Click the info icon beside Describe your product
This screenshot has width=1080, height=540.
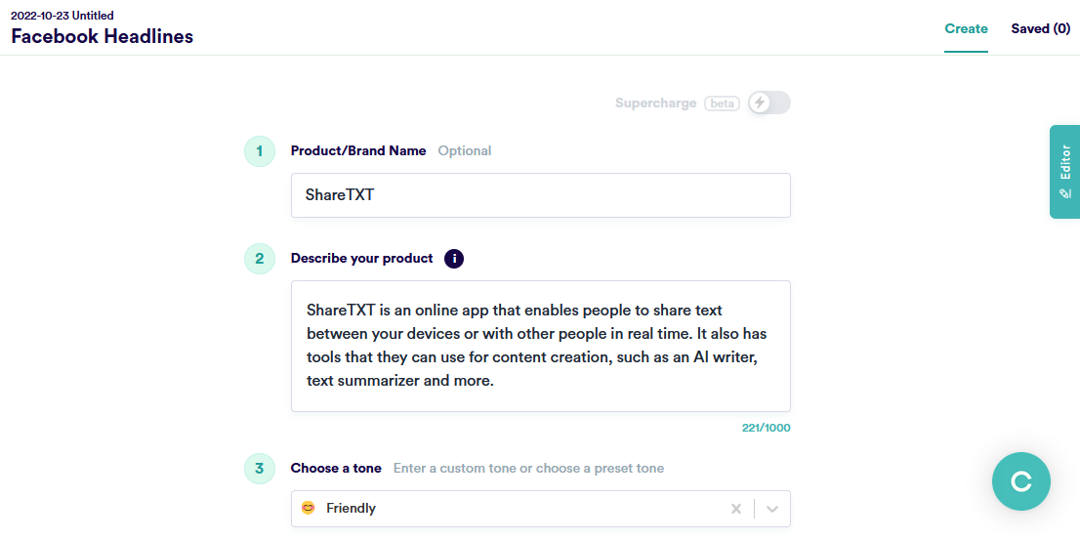[454, 259]
